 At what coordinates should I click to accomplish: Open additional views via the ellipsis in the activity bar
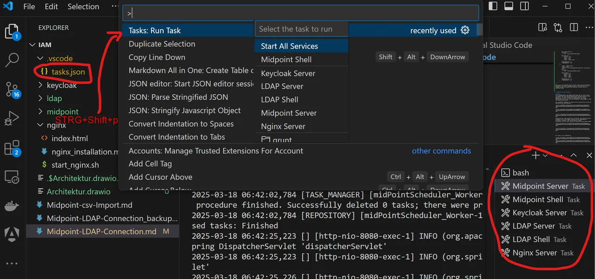[12, 264]
